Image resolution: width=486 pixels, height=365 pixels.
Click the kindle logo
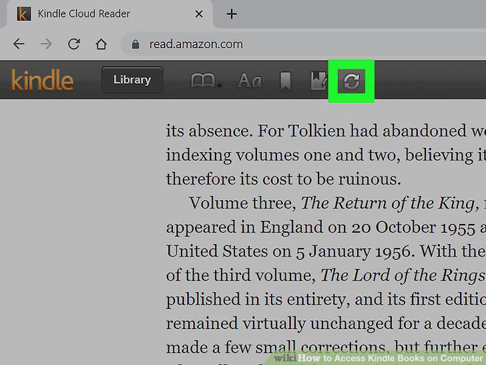(x=43, y=80)
